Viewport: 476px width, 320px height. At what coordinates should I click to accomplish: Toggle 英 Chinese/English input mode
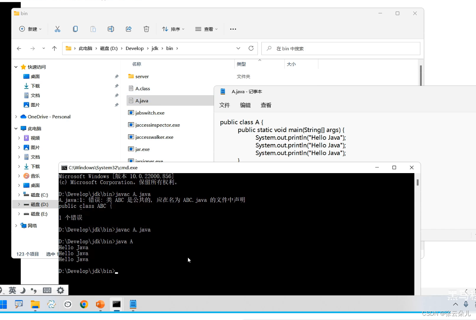click(x=12, y=290)
